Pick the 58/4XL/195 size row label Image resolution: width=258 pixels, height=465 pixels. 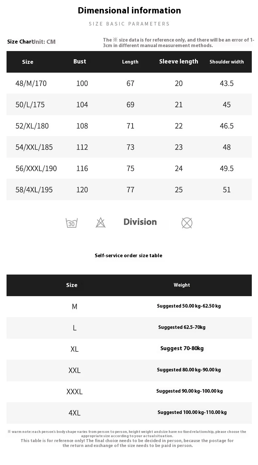(x=34, y=190)
